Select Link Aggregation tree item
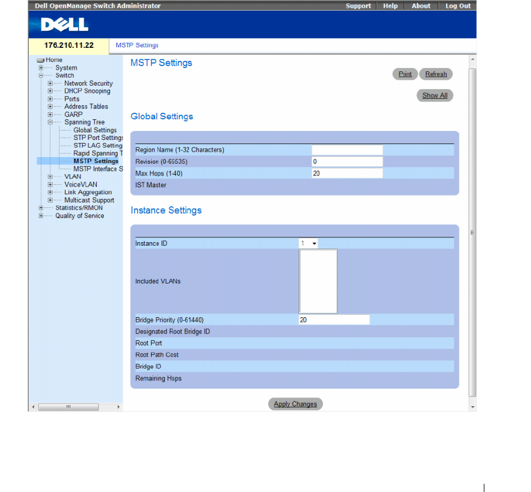This screenshot has height=492, width=531. pyautogui.click(x=88, y=193)
